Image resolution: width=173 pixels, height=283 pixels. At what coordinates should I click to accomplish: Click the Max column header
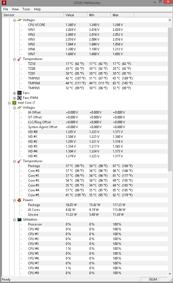point(122,15)
